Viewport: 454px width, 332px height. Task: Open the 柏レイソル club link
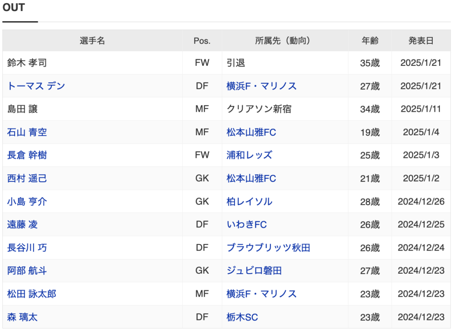(249, 202)
